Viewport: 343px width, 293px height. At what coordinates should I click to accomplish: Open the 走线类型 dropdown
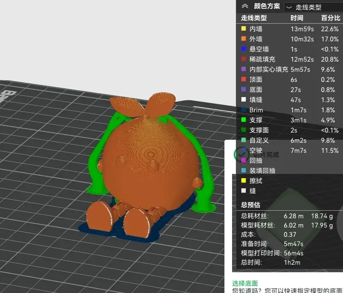(313, 7)
